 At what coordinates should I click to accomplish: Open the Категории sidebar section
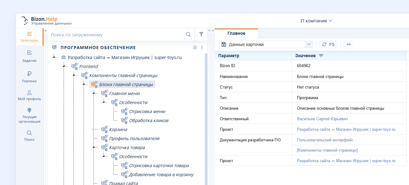click(29, 37)
